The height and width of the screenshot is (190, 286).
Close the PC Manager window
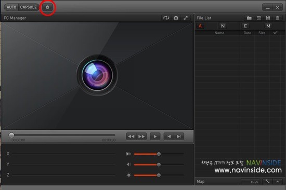(278, 7)
